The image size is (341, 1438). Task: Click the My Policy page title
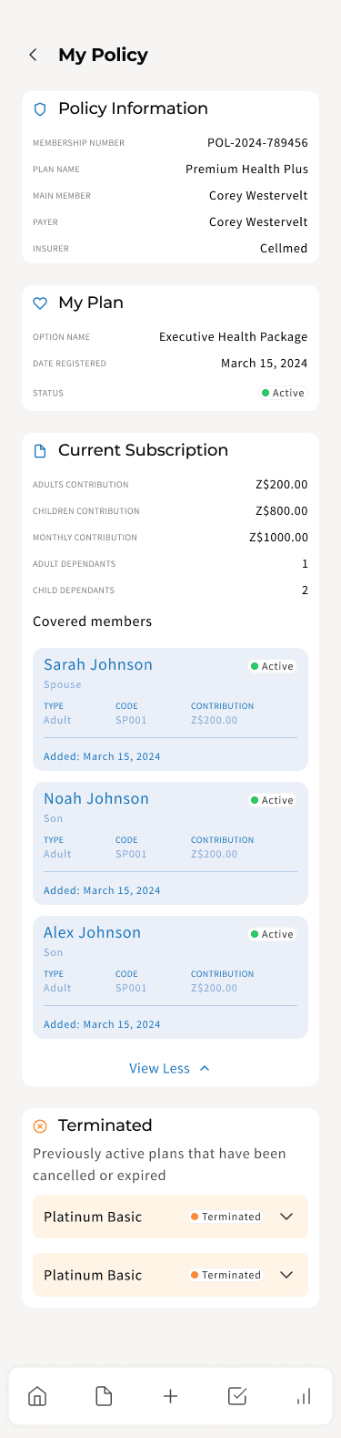click(103, 55)
